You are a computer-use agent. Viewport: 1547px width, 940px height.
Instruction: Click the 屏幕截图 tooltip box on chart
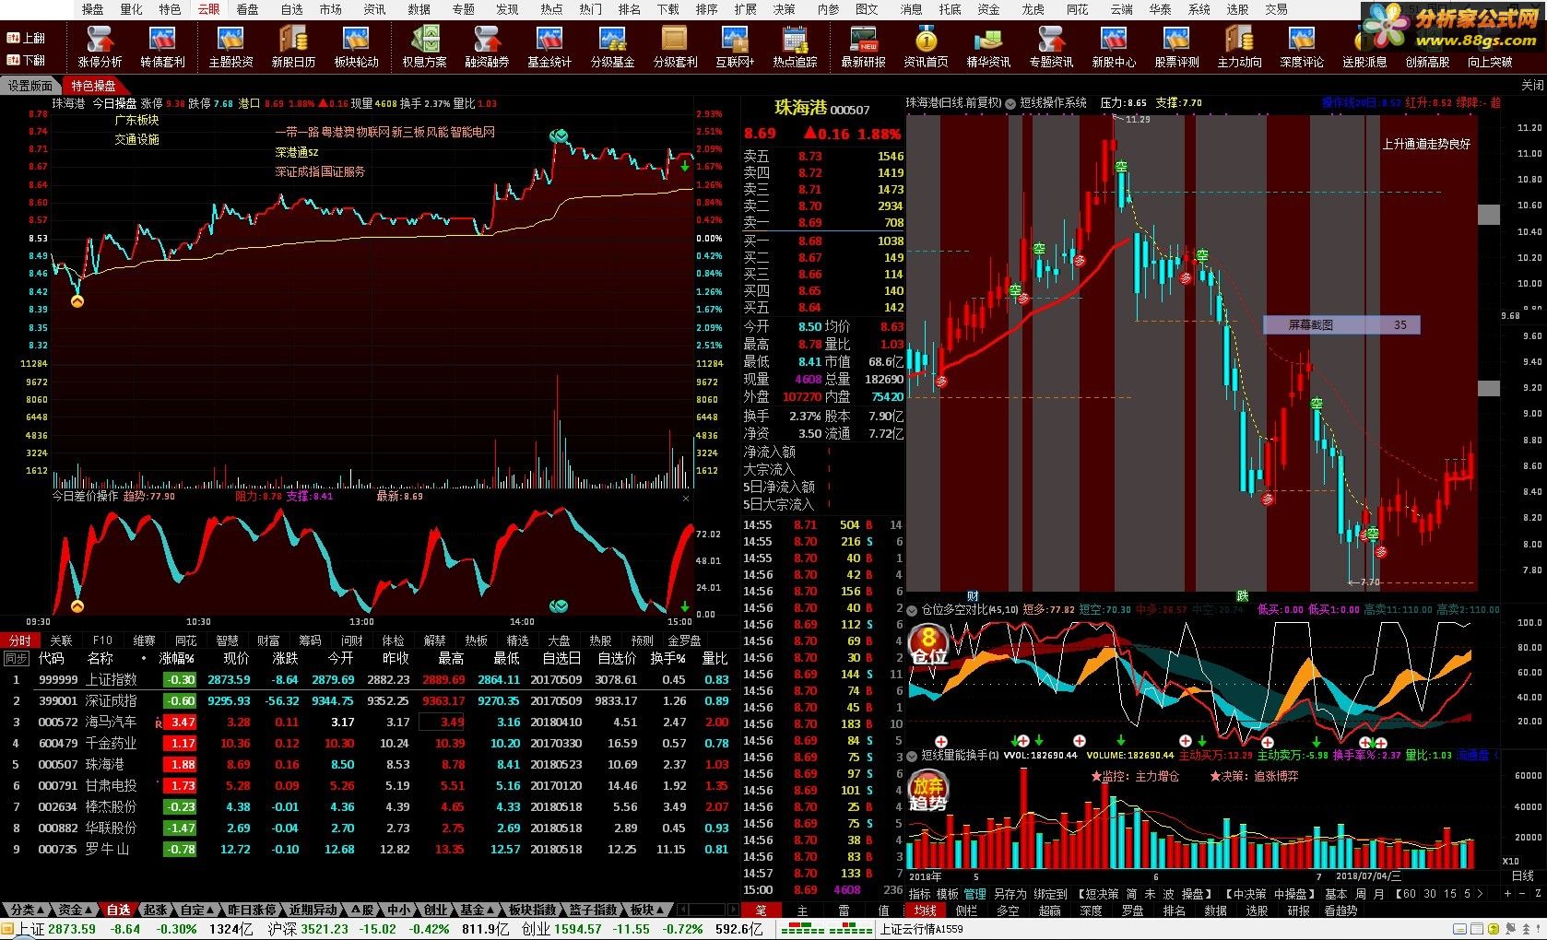pyautogui.click(x=1341, y=324)
